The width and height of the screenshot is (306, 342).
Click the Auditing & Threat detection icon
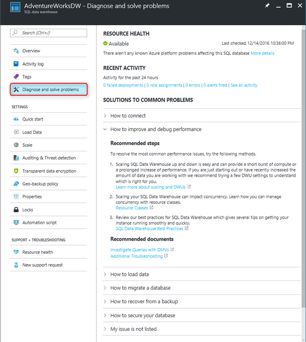click(x=16, y=158)
